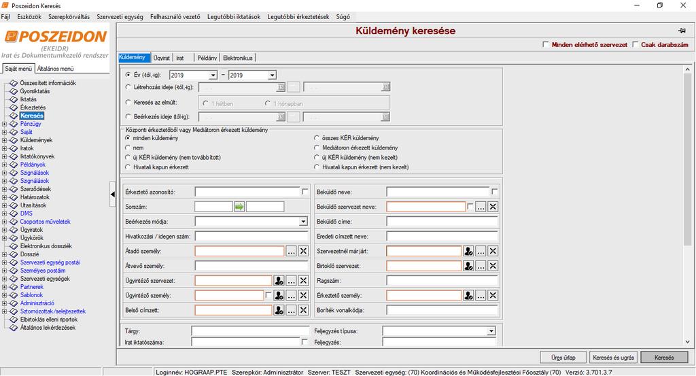Select 'nem' radio option
This screenshot has width=696, height=376.
pyautogui.click(x=128, y=148)
